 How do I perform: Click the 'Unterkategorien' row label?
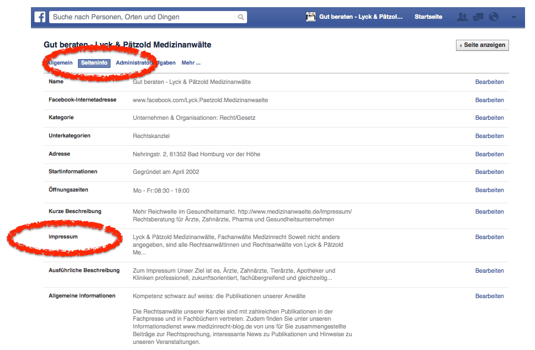[x=70, y=135]
